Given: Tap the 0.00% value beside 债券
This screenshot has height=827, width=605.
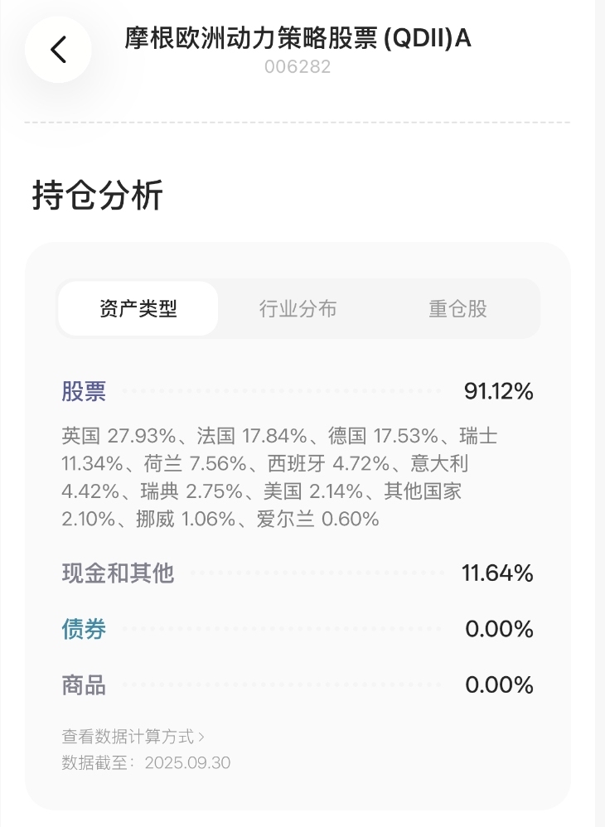Looking at the screenshot, I should point(499,629).
